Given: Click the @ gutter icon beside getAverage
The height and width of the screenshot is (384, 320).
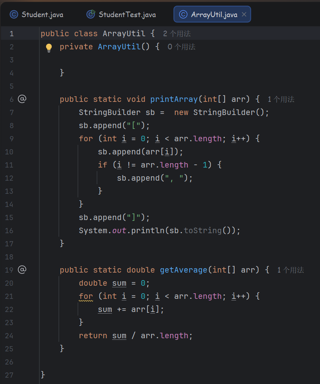Looking at the screenshot, I should click(22, 270).
